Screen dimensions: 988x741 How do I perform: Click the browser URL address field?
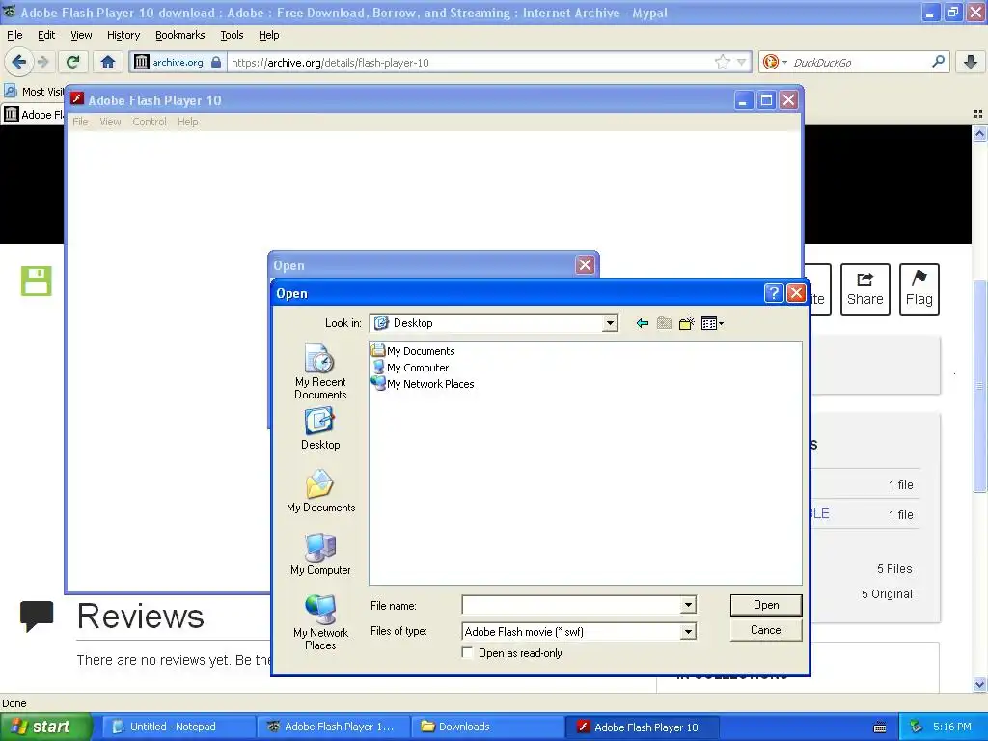(471, 62)
